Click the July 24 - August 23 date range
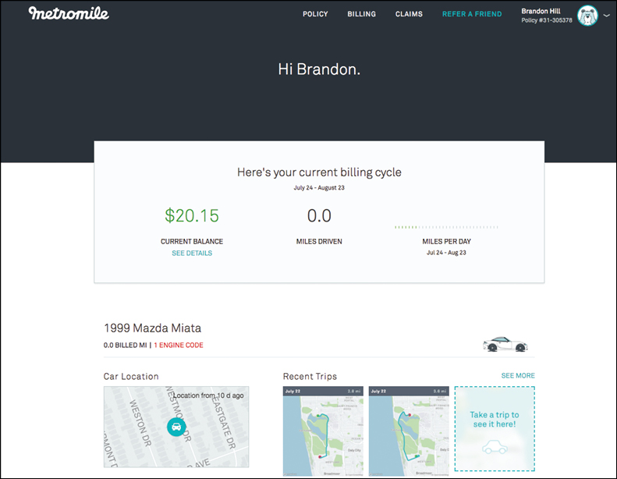The width and height of the screenshot is (617, 479). [319, 188]
